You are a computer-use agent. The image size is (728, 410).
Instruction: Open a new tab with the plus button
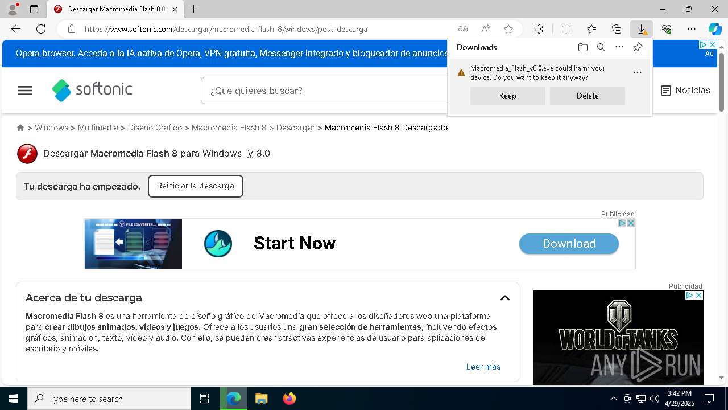194,9
